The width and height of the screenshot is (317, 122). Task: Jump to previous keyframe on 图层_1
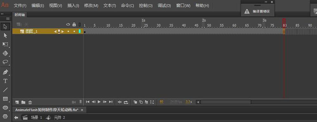pos(55,31)
